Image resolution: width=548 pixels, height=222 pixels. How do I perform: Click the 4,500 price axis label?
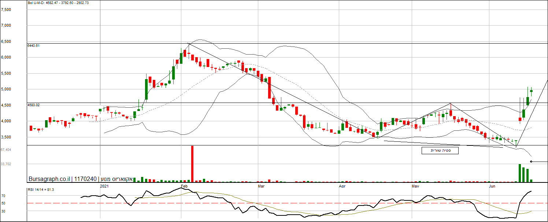click(6, 105)
